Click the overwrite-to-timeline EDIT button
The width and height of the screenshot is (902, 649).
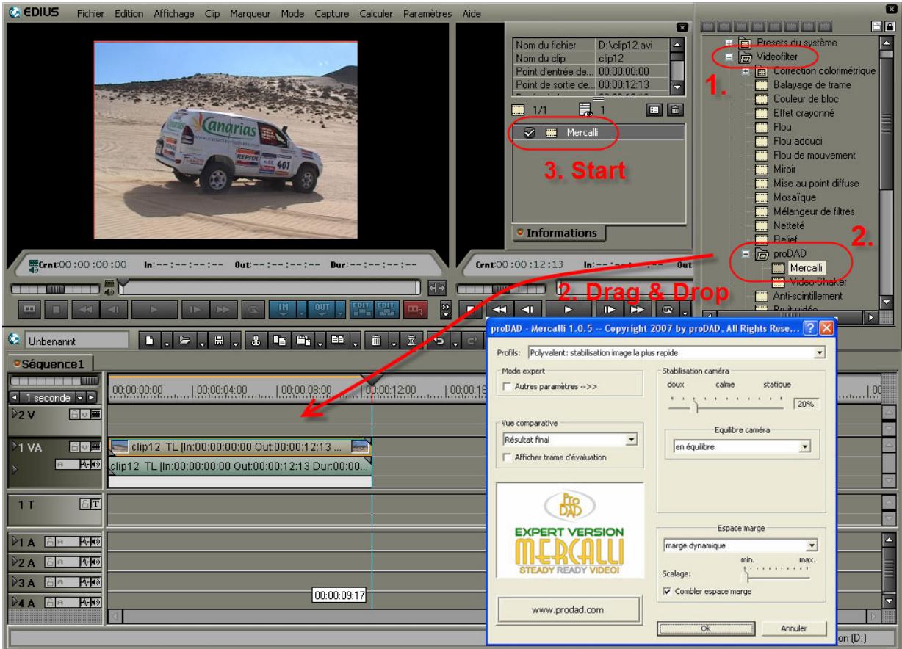(386, 309)
